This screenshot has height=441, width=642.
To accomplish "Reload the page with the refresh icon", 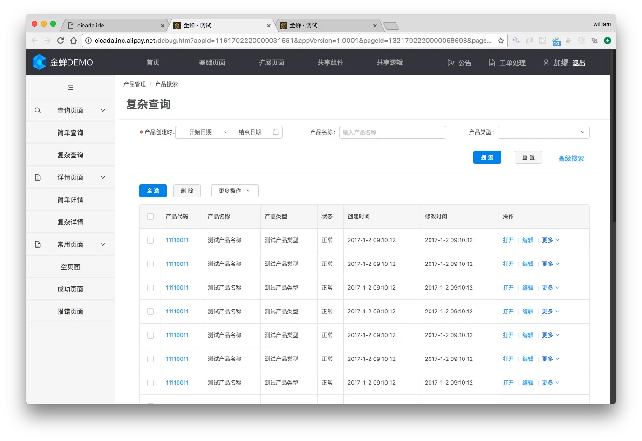I will point(61,41).
